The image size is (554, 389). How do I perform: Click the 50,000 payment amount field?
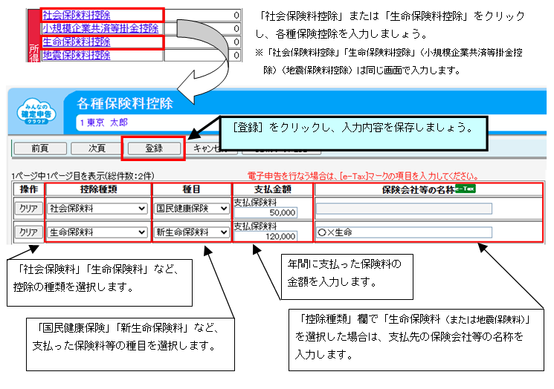265,212
